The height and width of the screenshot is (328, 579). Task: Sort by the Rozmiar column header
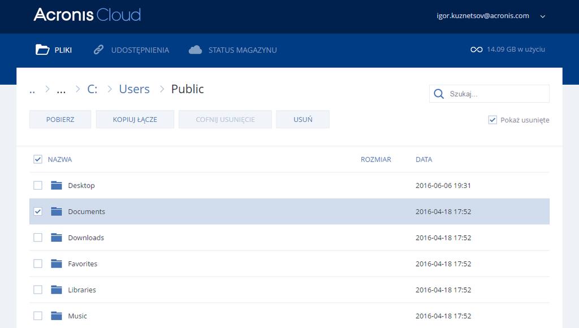coord(376,160)
